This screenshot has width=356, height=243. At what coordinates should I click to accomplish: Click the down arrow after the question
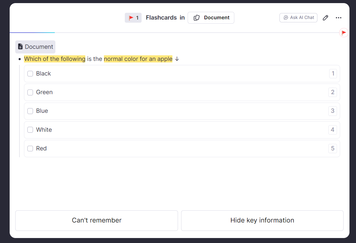[177, 59]
